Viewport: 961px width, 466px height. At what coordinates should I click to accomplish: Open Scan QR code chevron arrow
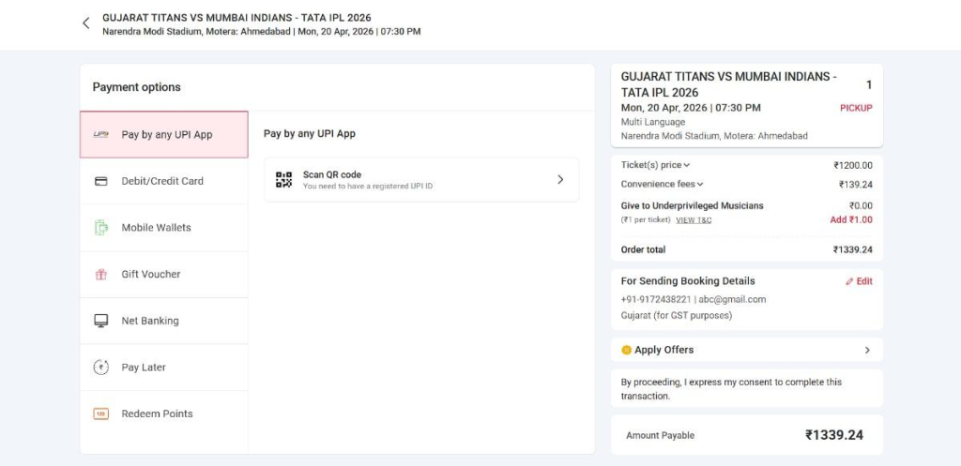coord(560,179)
